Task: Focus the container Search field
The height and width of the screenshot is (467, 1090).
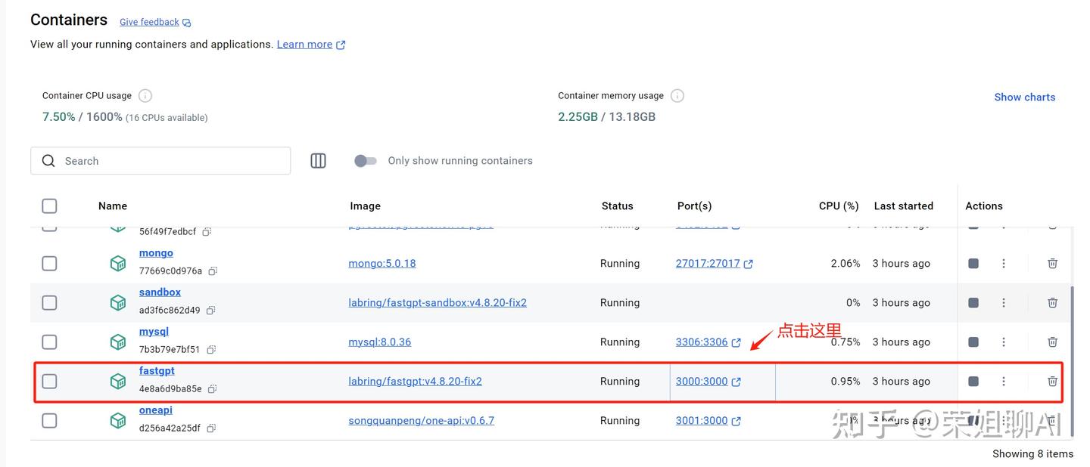Action: 160,161
